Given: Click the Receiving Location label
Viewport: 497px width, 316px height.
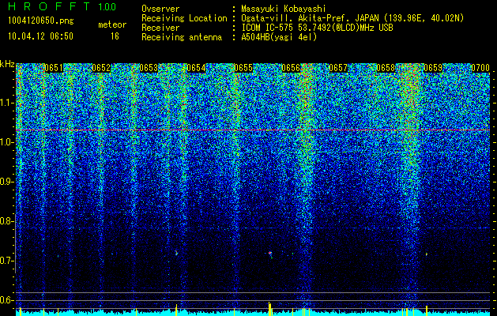Looking at the screenshot, I should [184, 18].
